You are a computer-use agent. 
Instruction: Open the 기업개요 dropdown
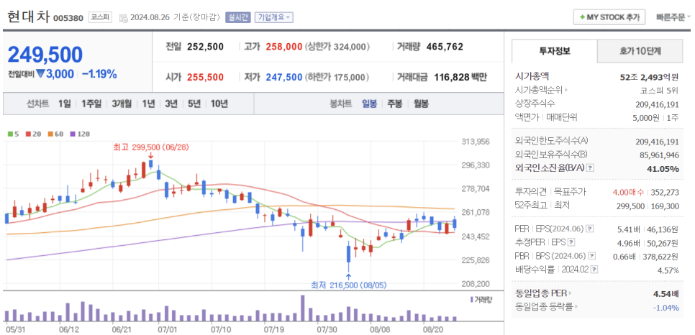(273, 17)
